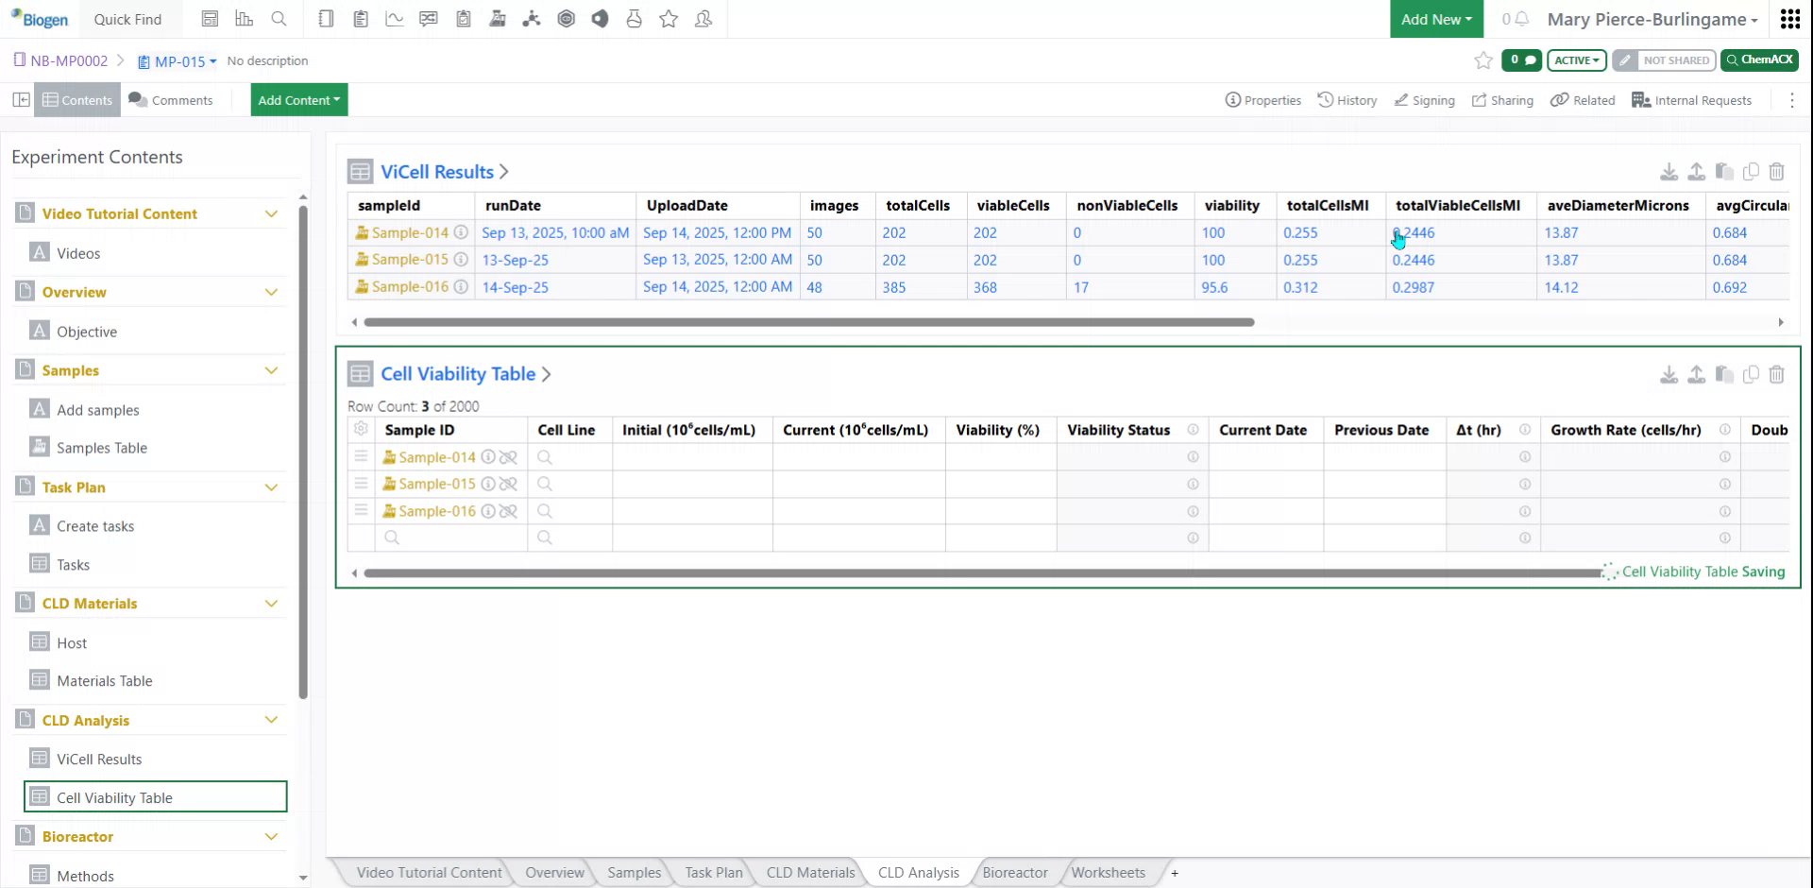
Task: Toggle the left sidebar panel visibility
Action: click(x=21, y=99)
